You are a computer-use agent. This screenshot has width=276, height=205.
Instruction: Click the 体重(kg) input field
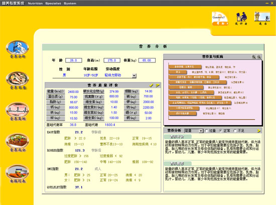147,60
